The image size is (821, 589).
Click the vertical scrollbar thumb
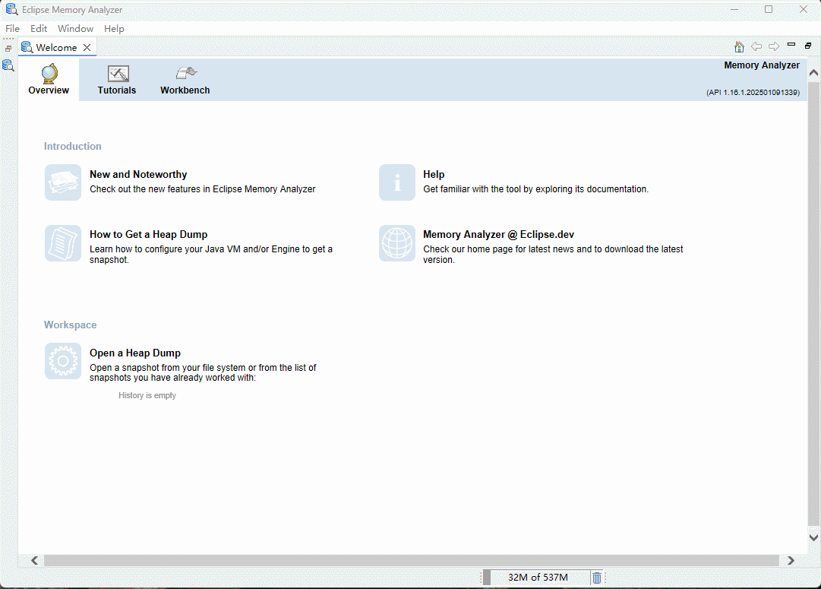pos(813,304)
